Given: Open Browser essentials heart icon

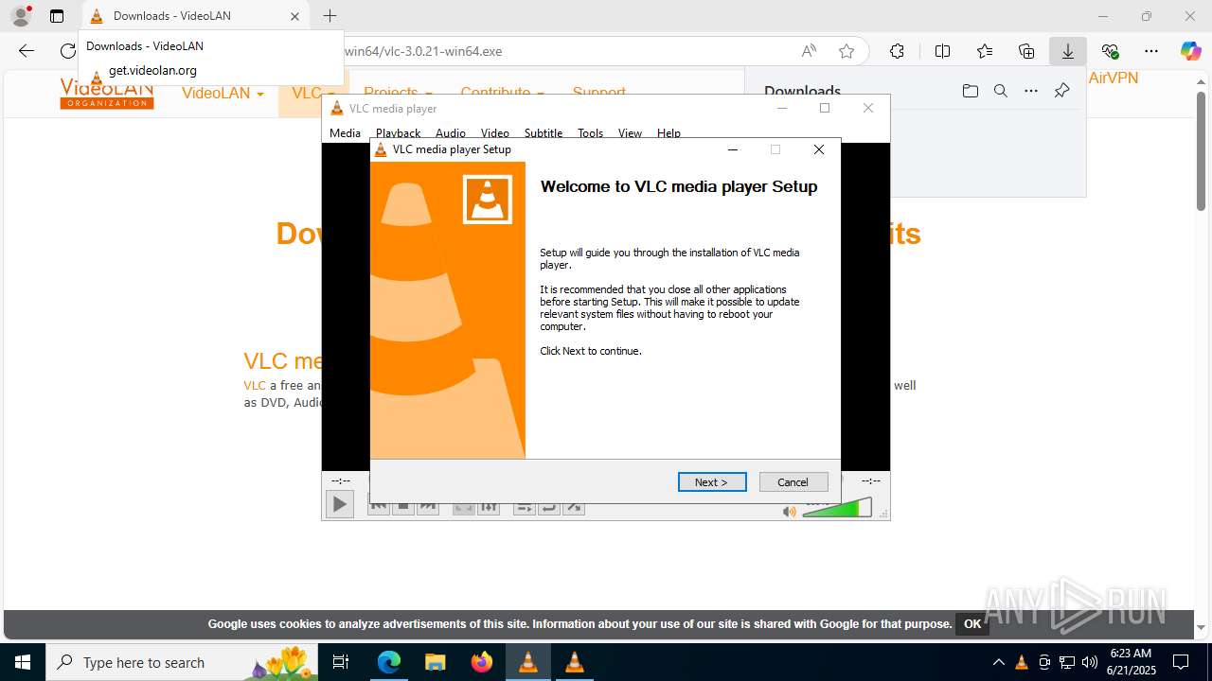Looking at the screenshot, I should coord(1110,51).
